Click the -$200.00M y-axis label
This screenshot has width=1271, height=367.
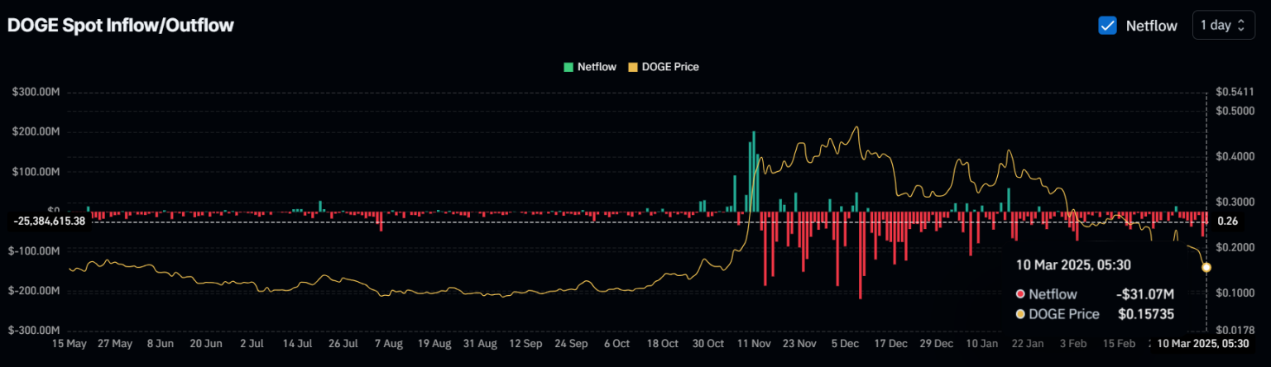[x=35, y=291]
